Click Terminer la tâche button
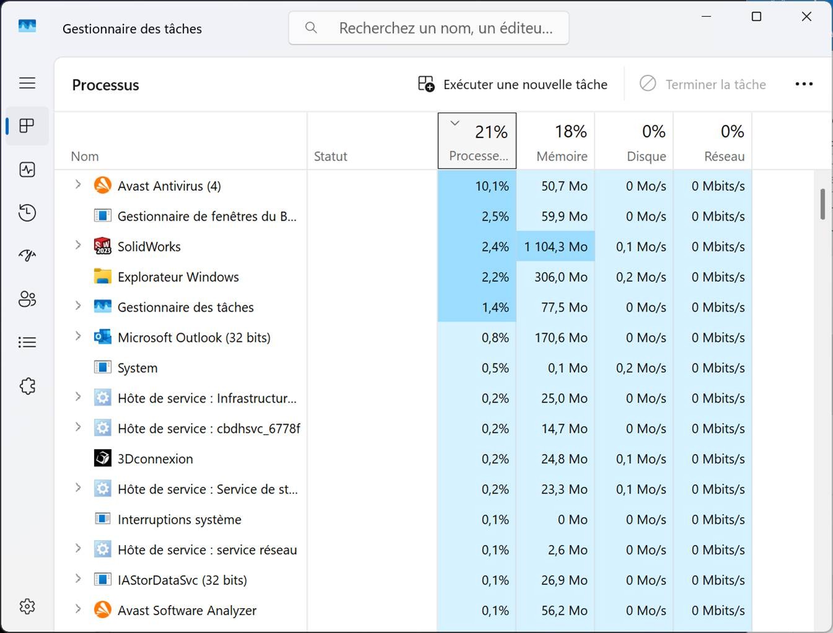Viewport: 833px width, 633px height. click(x=703, y=84)
